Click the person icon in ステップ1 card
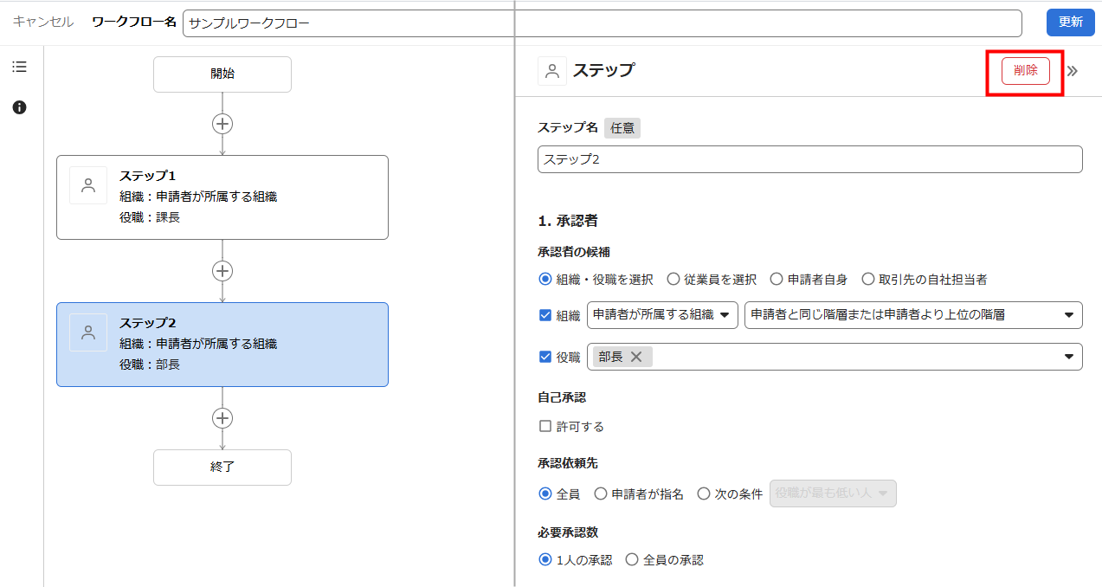The width and height of the screenshot is (1102, 587). pos(88,185)
